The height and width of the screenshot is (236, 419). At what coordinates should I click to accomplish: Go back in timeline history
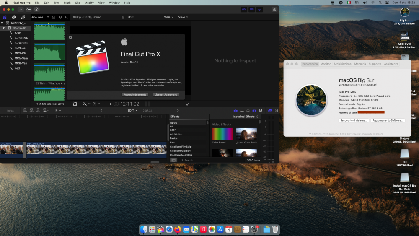point(101,110)
